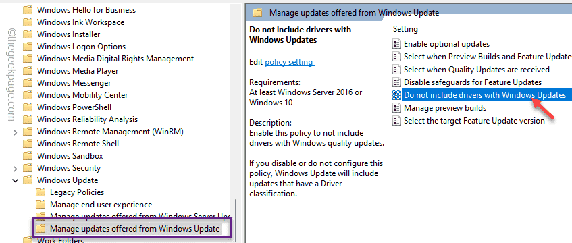This screenshot has width=572, height=243.
Task: Click the Select target Feature Update version icon
Action: pyautogui.click(x=396, y=120)
